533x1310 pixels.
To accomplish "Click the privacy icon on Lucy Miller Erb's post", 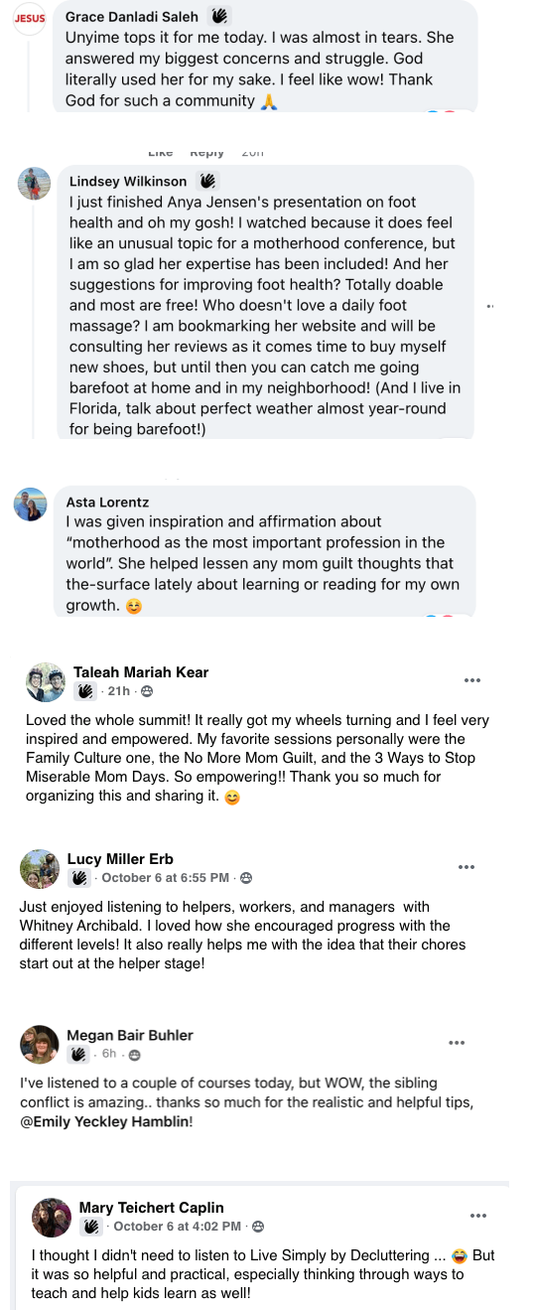I will coord(246,878).
